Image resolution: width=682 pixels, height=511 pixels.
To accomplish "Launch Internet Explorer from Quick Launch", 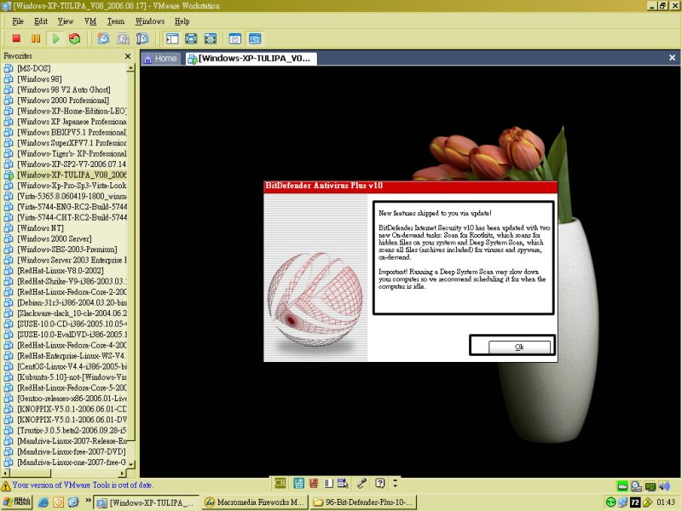I will tap(43, 502).
